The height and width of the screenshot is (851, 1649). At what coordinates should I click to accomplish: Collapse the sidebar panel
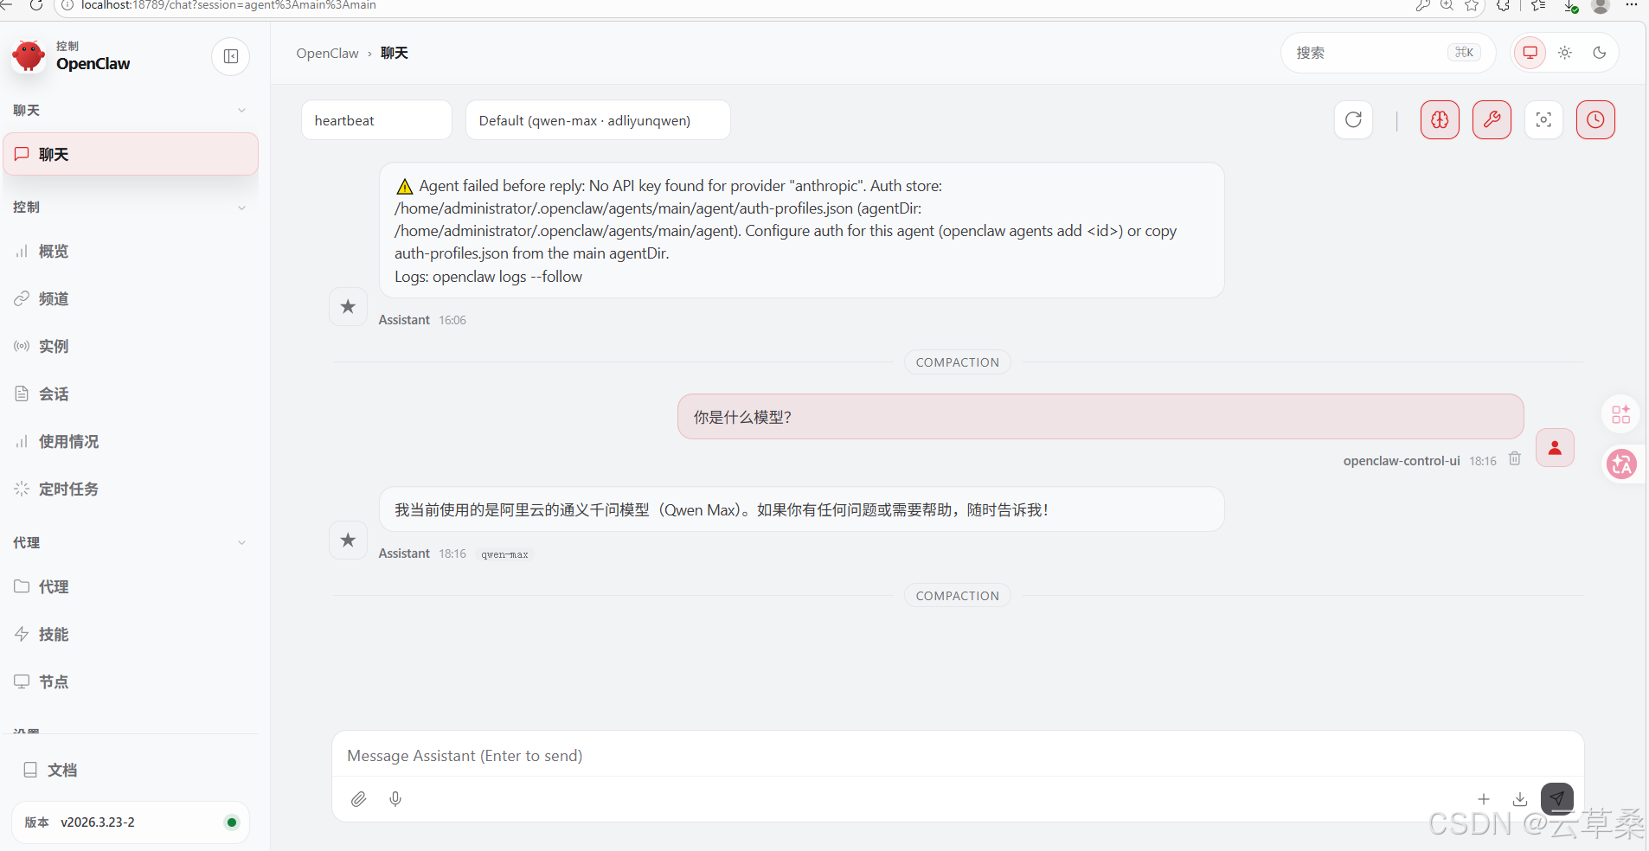231,57
